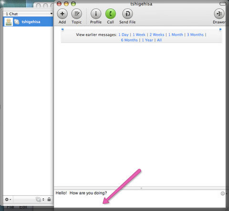This screenshot has width=229, height=211.
Task: Click the toolbar toggle pill in title bar
Action: pyautogui.click(x=222, y=4)
